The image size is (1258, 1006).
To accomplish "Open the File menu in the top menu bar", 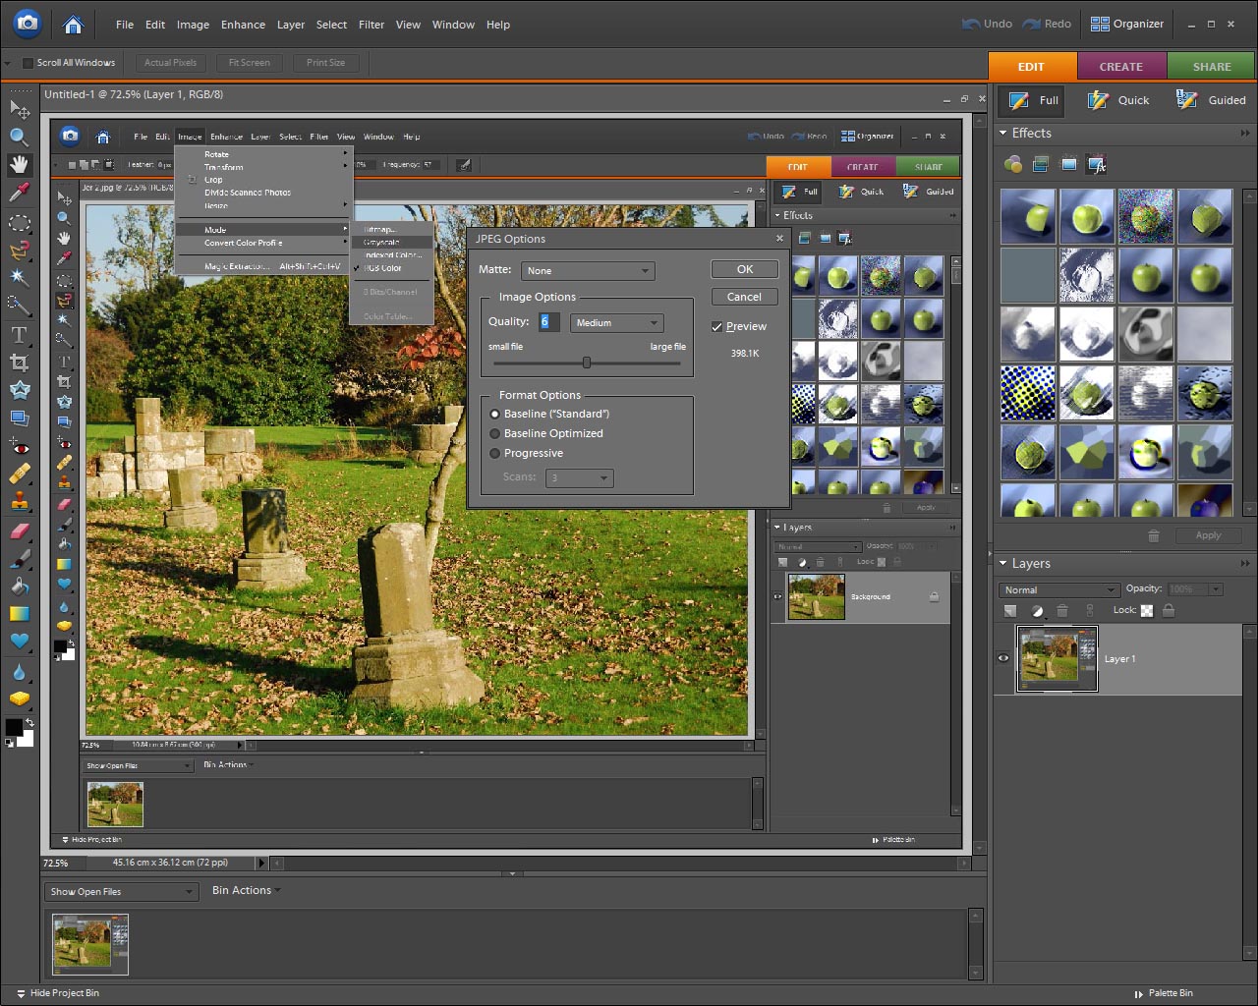I will [125, 25].
